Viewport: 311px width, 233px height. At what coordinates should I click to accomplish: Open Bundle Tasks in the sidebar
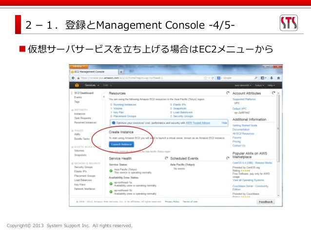pos(82,139)
